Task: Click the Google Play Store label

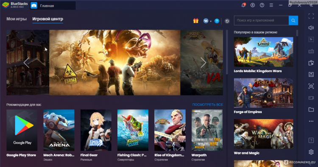Action: (x=21, y=155)
